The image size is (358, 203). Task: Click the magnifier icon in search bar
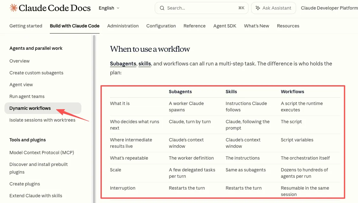pos(162,8)
